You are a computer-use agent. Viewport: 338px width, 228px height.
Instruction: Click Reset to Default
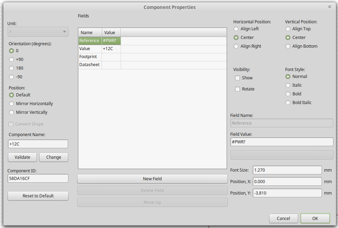point(38,196)
